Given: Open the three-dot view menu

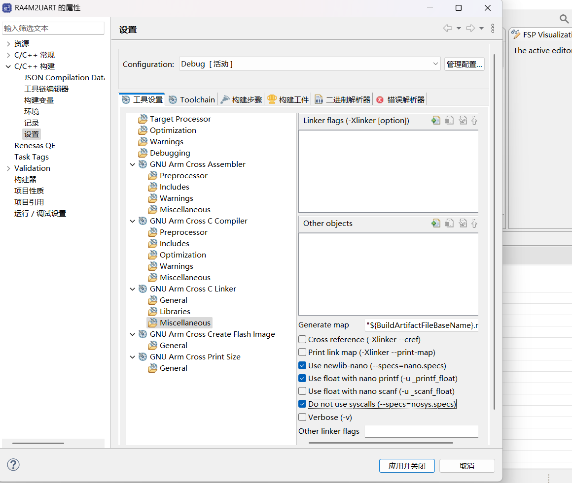Looking at the screenshot, I should pos(493,29).
